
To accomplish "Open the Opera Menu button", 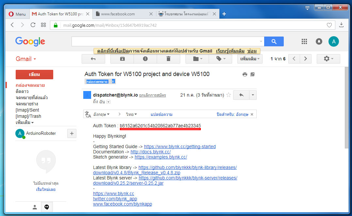I will point(17,14).
